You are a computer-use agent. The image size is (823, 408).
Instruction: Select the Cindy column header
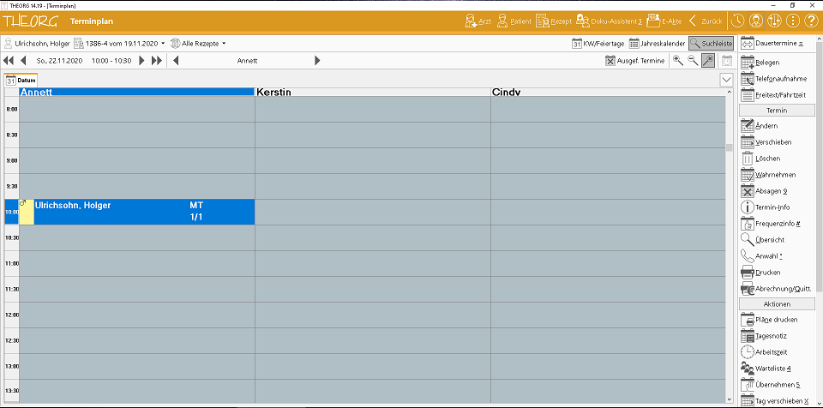(x=608, y=93)
